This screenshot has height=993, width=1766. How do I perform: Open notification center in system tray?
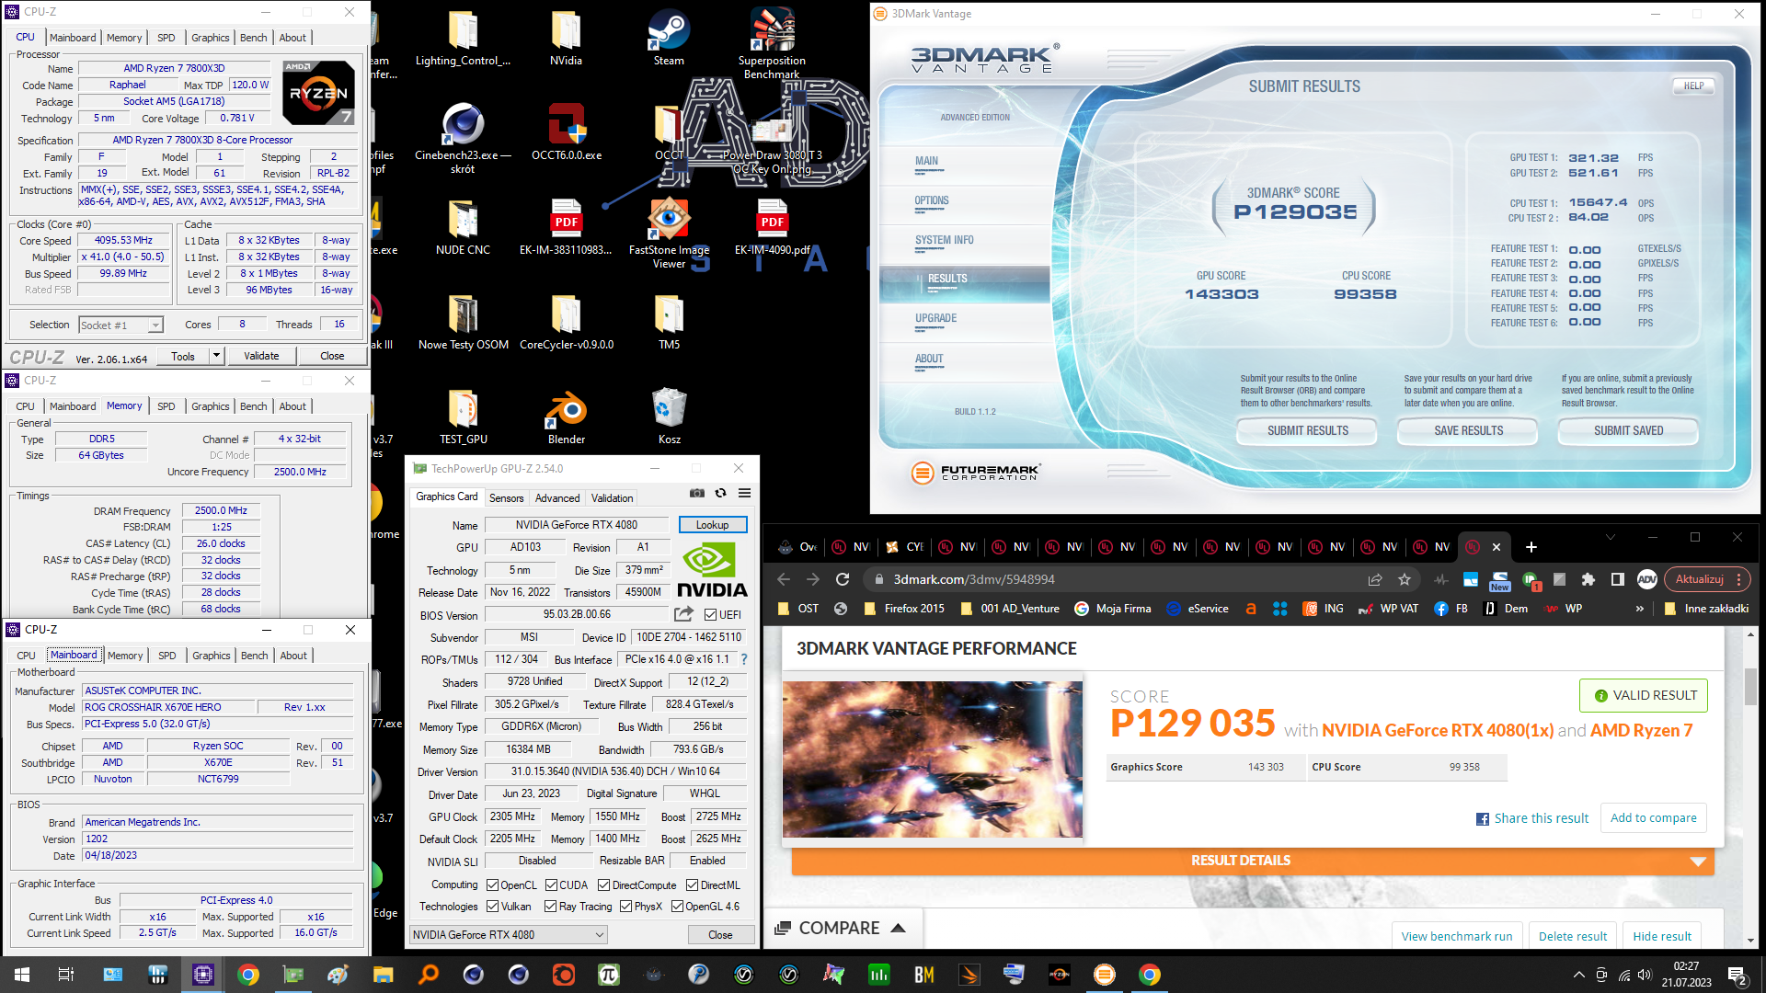tap(1737, 975)
